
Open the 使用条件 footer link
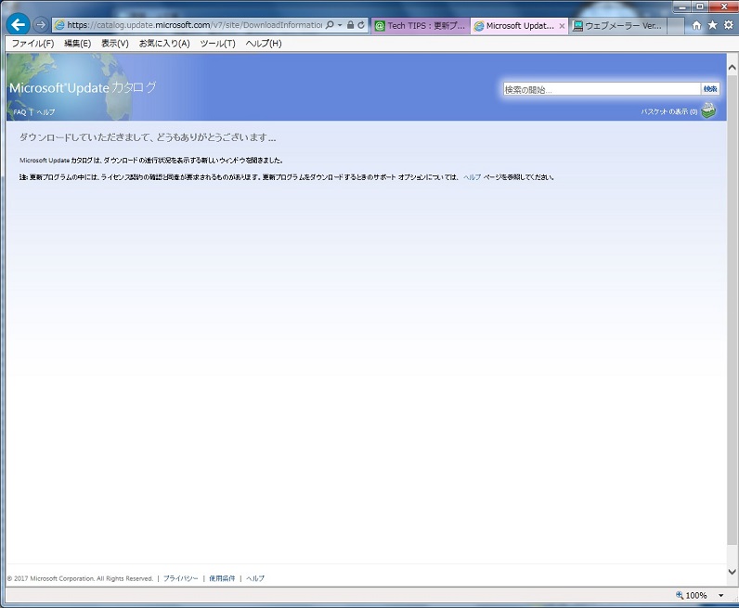click(222, 578)
